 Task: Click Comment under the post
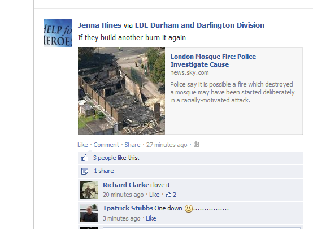tap(106, 145)
